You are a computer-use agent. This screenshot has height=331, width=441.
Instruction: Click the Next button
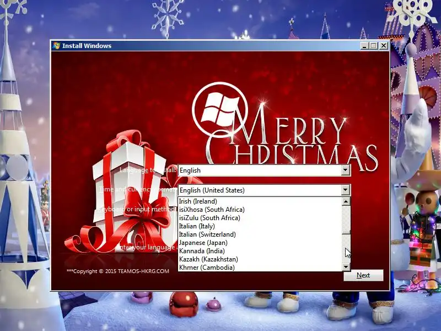pos(363,275)
